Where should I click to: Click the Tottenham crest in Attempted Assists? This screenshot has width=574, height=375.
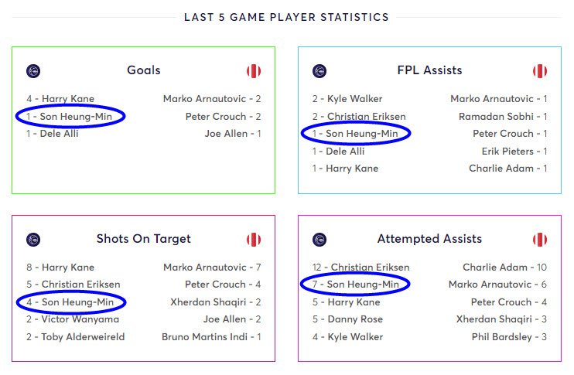(x=319, y=240)
